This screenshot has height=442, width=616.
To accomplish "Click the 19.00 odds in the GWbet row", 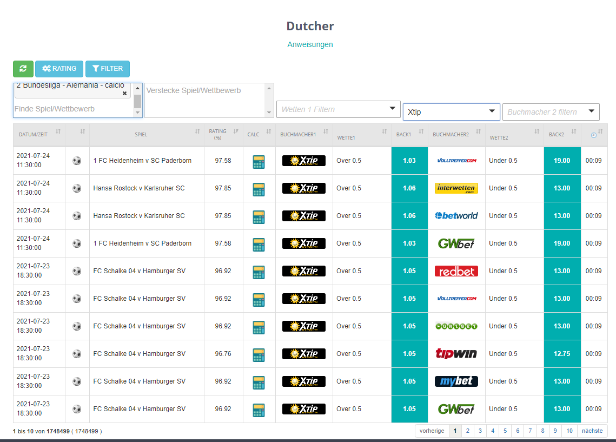I will (x=562, y=243).
